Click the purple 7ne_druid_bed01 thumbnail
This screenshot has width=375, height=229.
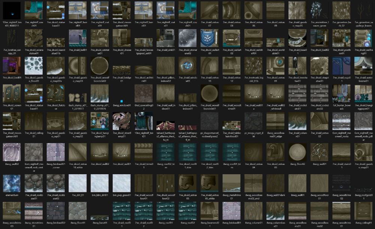[x=12, y=66]
